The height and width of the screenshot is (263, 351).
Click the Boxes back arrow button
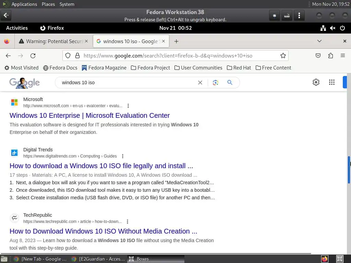click(x=6, y=15)
